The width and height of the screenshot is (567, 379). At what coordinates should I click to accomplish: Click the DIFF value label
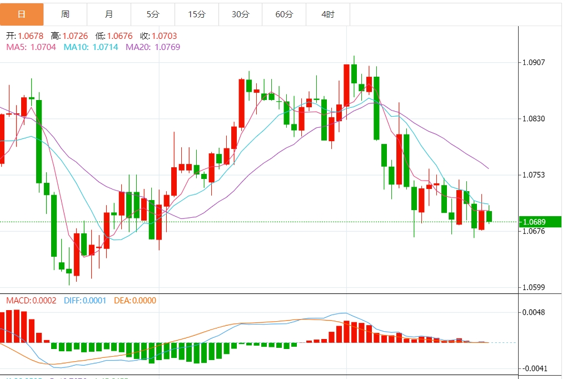84,301
